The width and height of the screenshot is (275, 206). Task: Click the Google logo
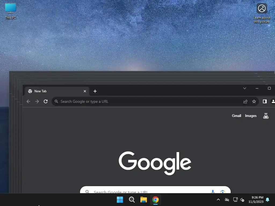point(155,163)
